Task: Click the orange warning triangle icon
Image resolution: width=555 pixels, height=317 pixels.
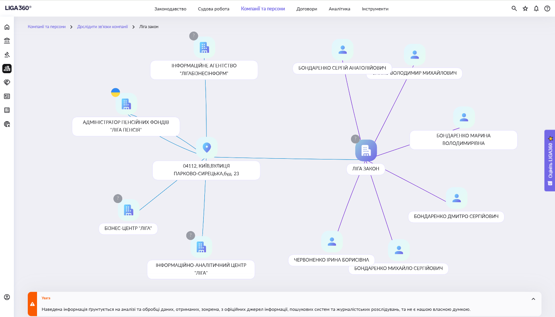Action: point(32,304)
